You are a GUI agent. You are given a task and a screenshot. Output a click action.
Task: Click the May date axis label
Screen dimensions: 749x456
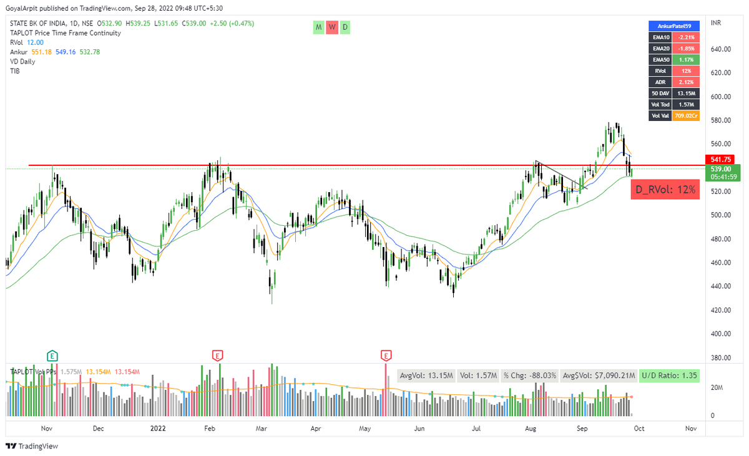(365, 429)
